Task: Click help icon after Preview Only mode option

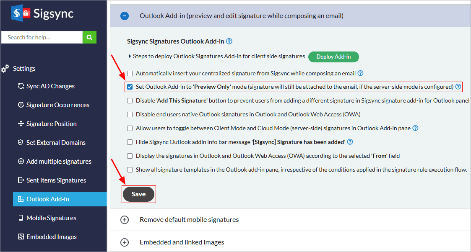Action: tap(458, 87)
